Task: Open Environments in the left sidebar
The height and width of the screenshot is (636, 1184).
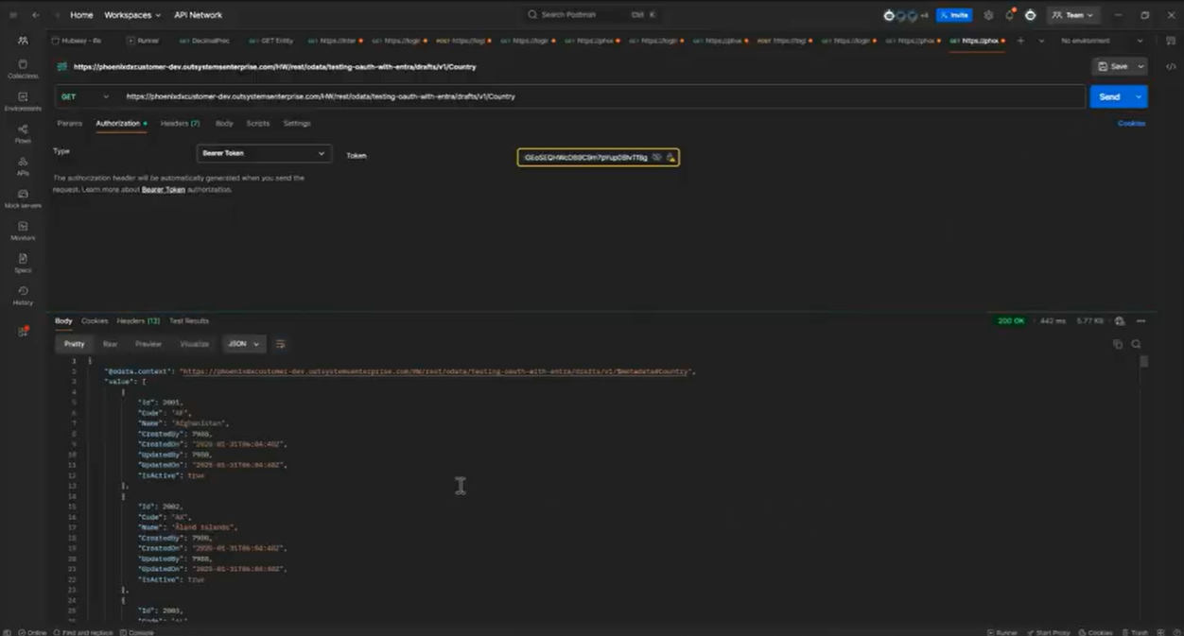Action: 23,101
